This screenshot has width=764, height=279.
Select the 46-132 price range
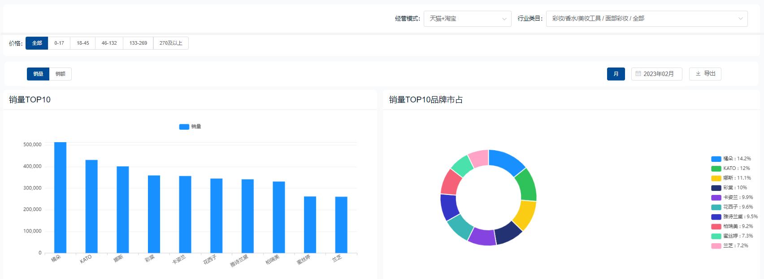109,43
